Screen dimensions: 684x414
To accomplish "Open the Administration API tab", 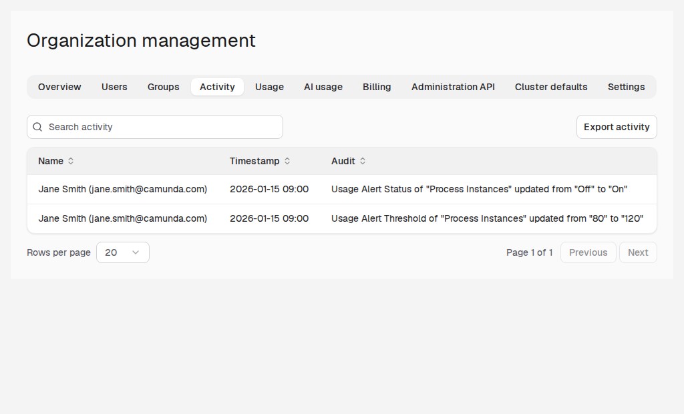I will click(x=453, y=87).
